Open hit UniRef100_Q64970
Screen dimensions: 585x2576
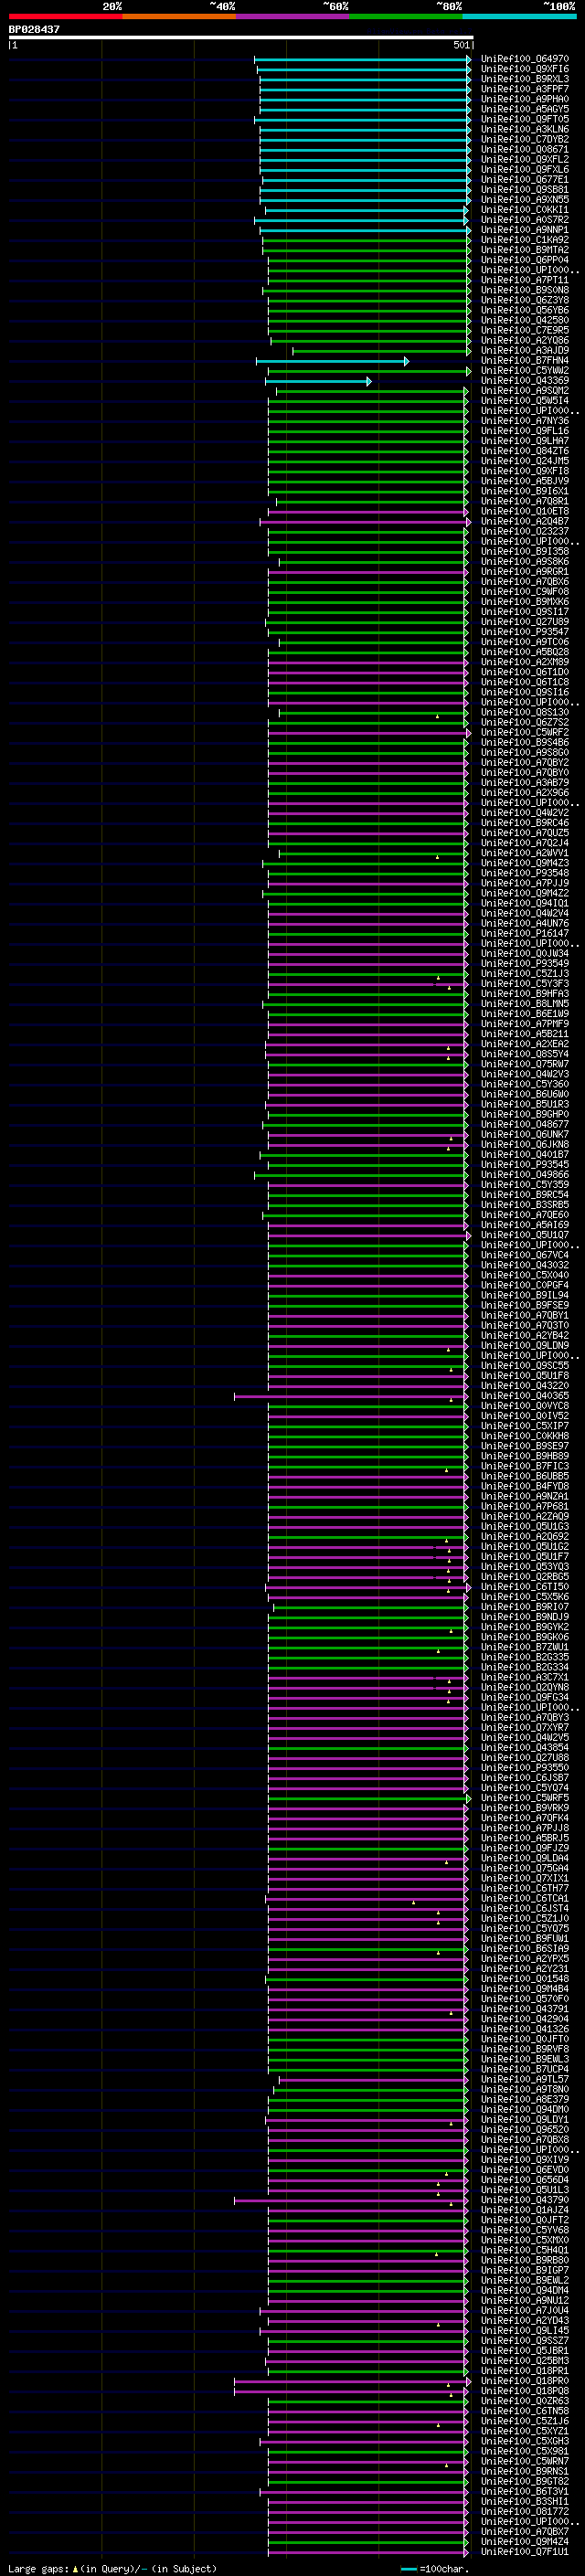pyautogui.click(x=525, y=59)
